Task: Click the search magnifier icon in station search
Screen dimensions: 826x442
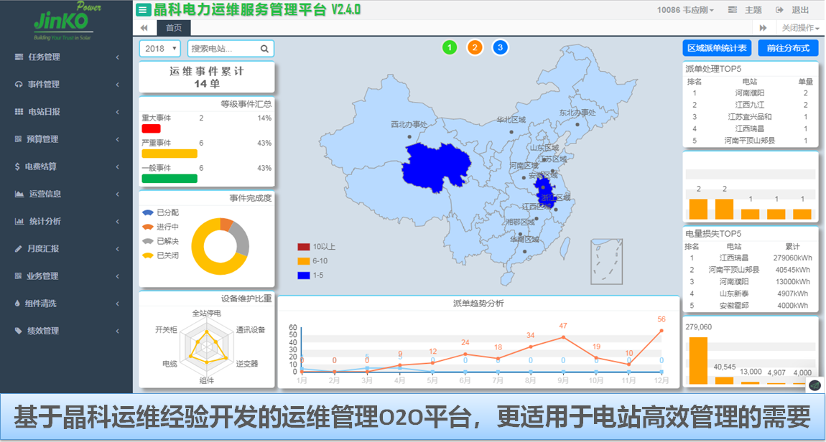Action: pos(264,49)
